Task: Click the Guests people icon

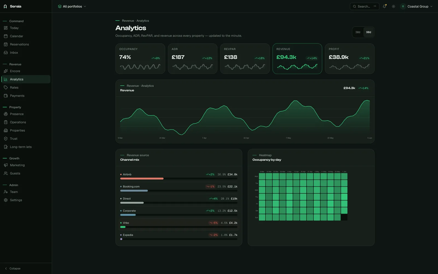Action: pyautogui.click(x=6, y=173)
